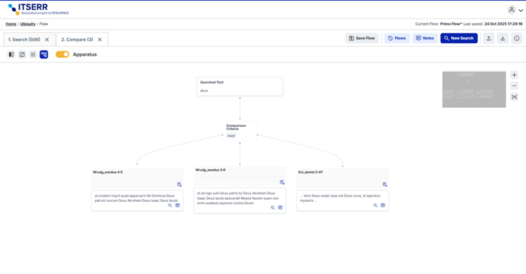Click the minimap overview thumbnail
The height and width of the screenshot is (274, 526).
point(474,89)
